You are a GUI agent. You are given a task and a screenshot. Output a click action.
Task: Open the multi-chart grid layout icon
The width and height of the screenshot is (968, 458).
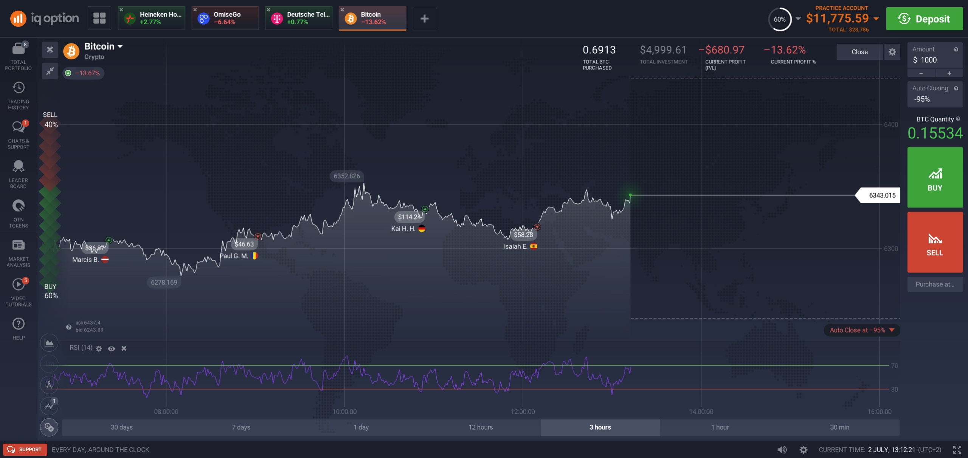coord(99,18)
